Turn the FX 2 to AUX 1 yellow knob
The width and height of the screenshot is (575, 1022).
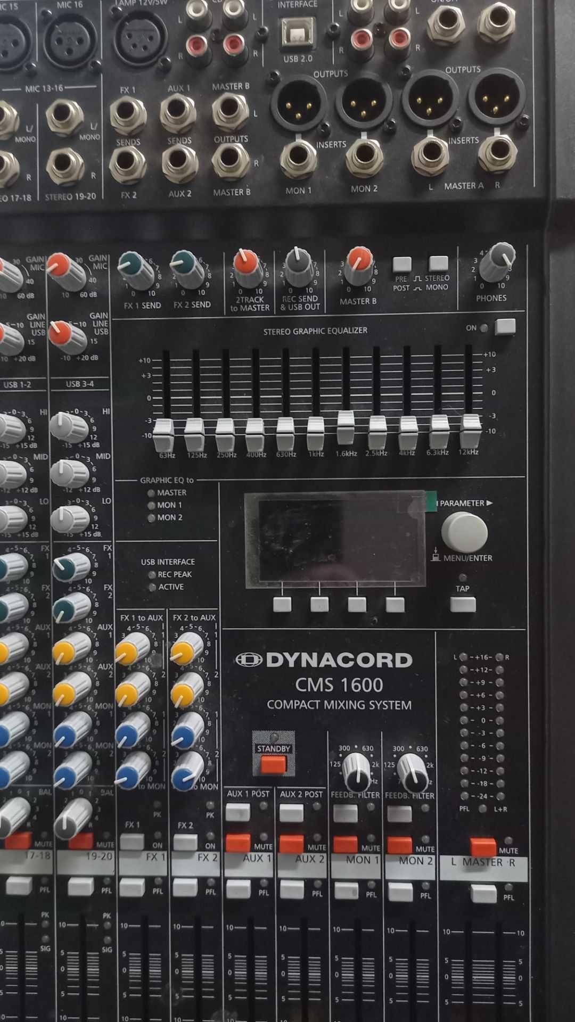[187, 647]
